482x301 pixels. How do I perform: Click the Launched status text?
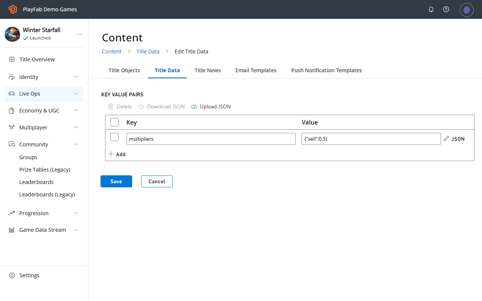click(x=40, y=38)
